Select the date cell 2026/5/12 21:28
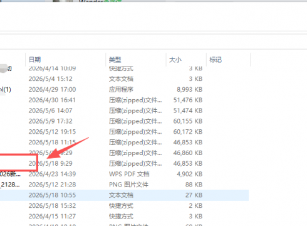This screenshot has width=307, height=226. click(x=52, y=185)
